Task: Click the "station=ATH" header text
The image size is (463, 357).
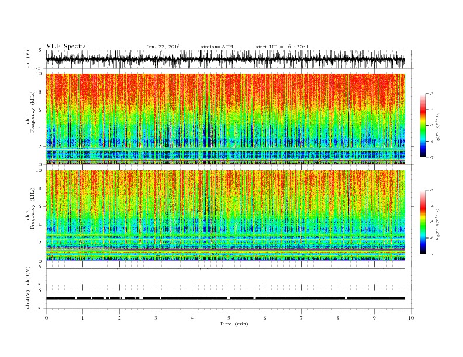Action: click(x=217, y=47)
